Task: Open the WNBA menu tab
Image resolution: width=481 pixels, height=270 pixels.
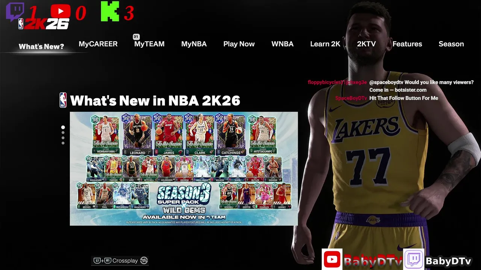Action: point(283,44)
